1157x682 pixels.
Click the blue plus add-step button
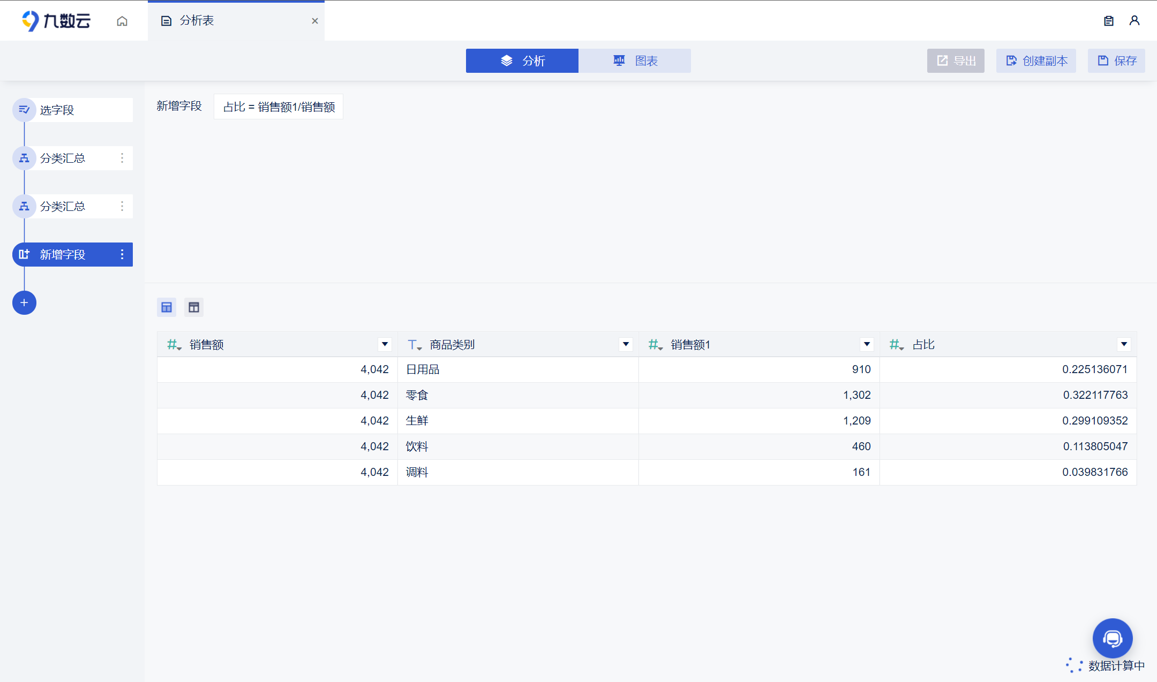[24, 303]
